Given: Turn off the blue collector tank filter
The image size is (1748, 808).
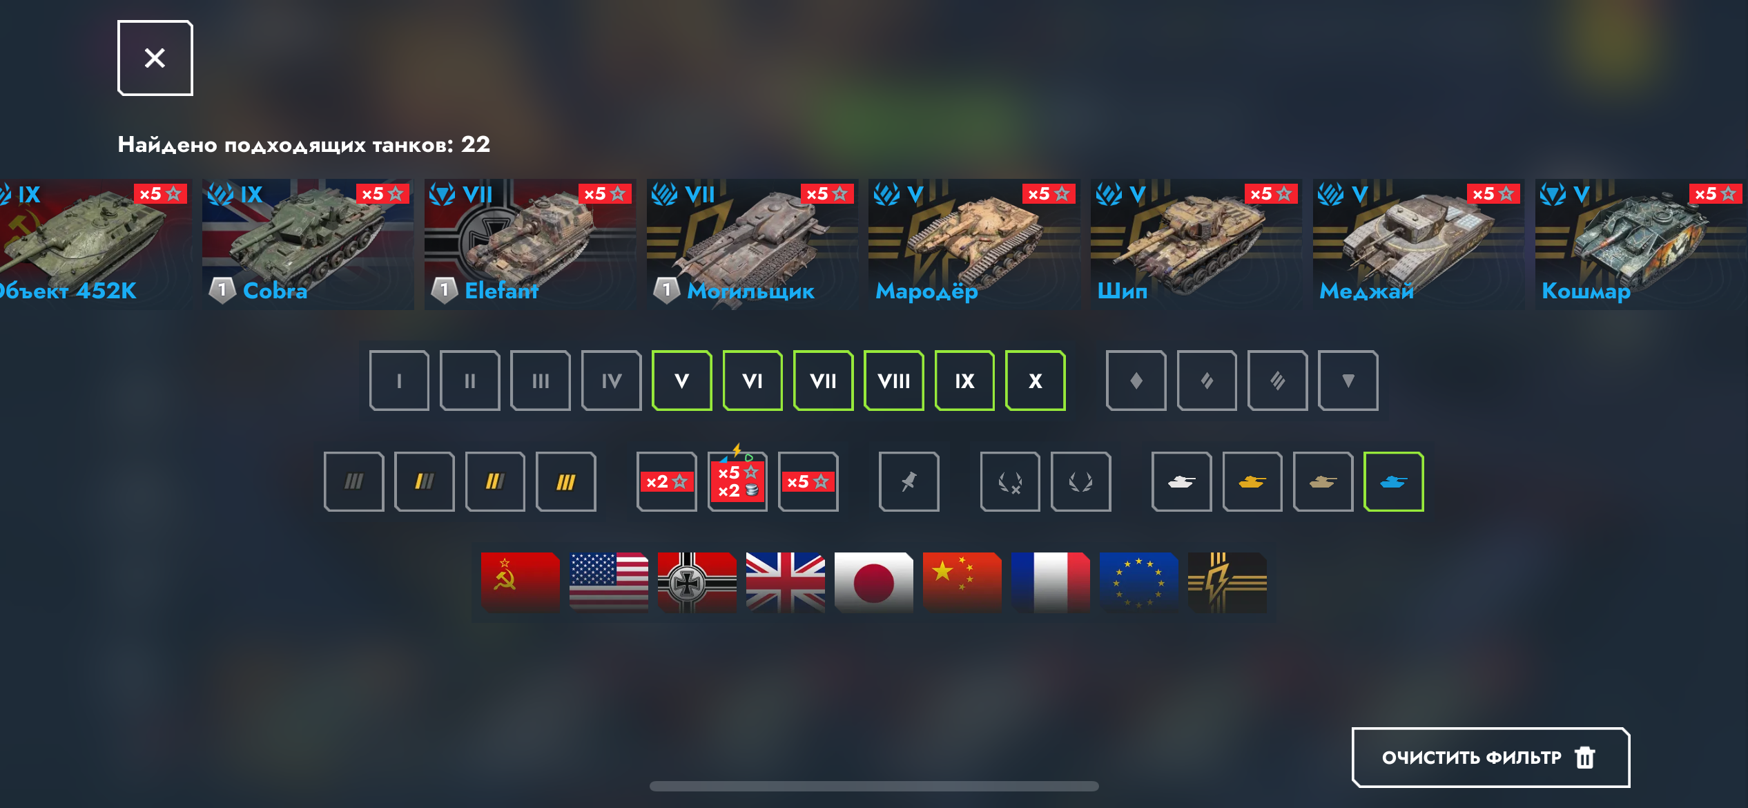Looking at the screenshot, I should (1393, 481).
